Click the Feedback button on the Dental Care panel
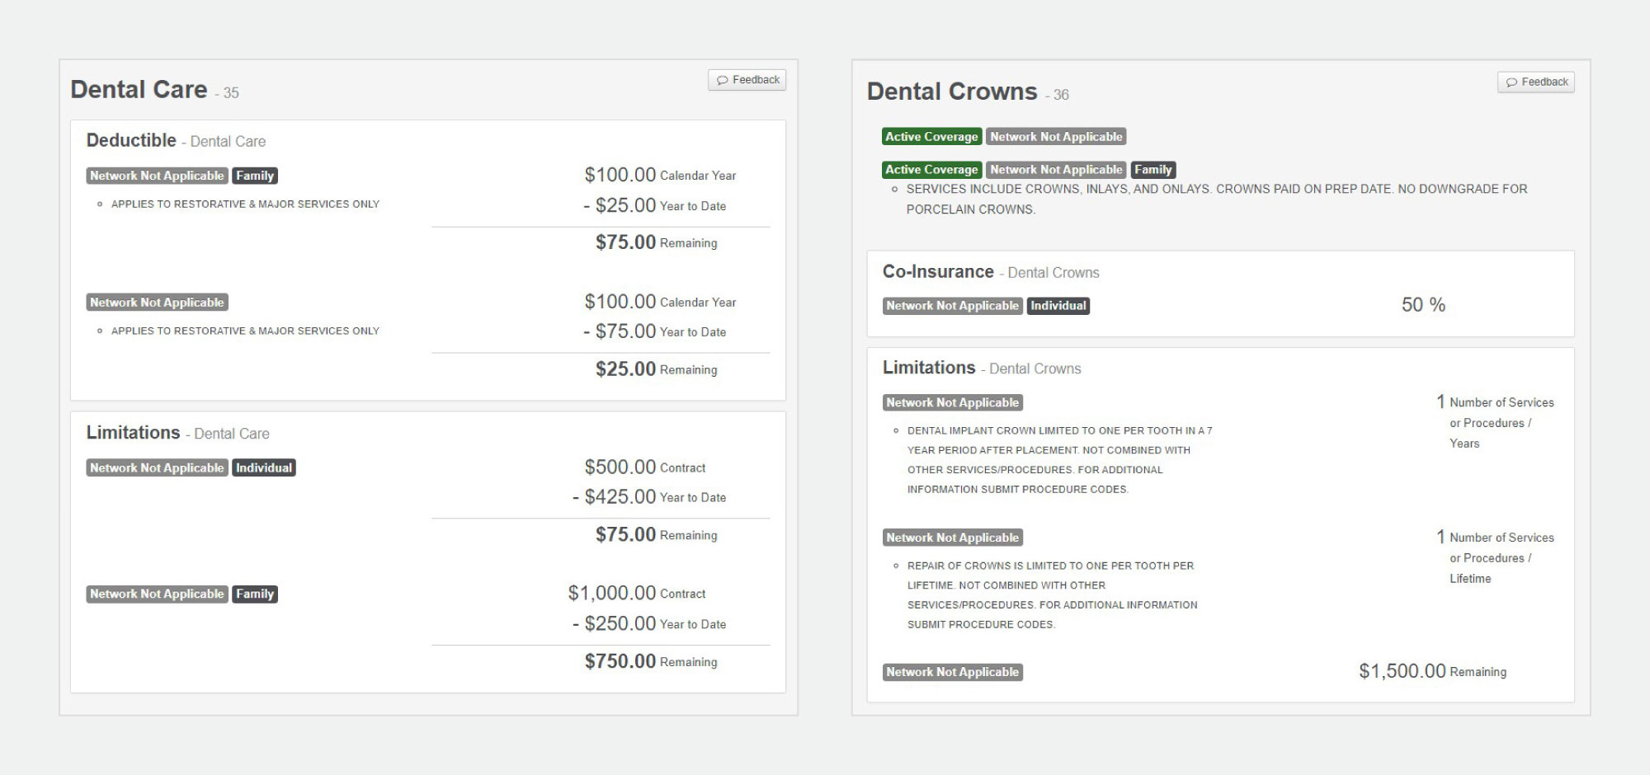Viewport: 1650px width, 775px height. pos(746,80)
